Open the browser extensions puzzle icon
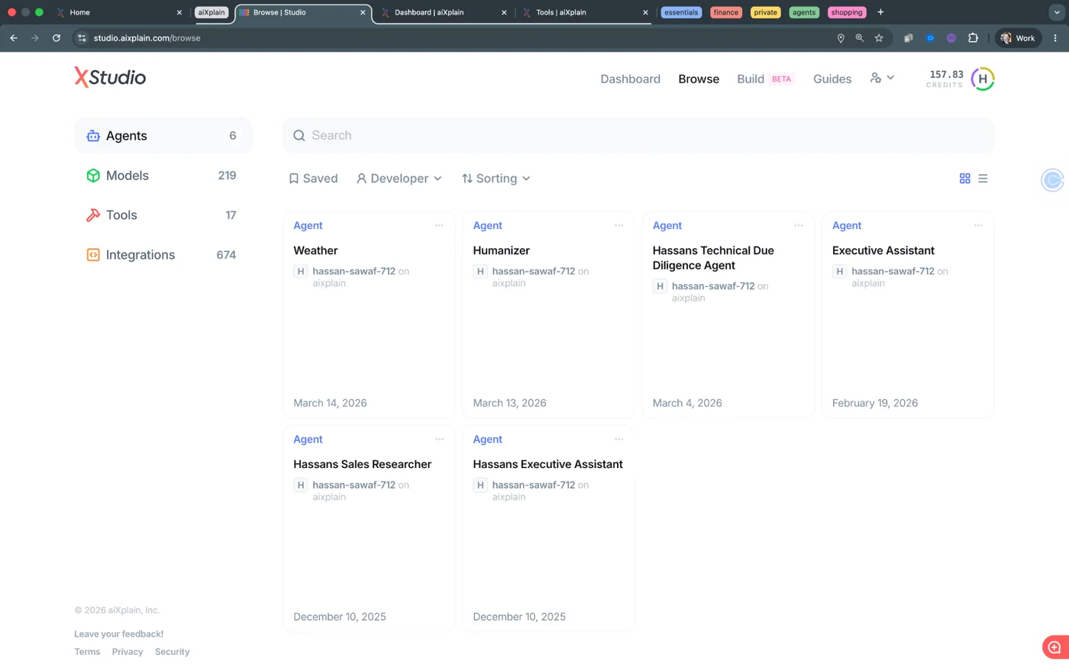This screenshot has height=671, width=1069. click(x=973, y=38)
